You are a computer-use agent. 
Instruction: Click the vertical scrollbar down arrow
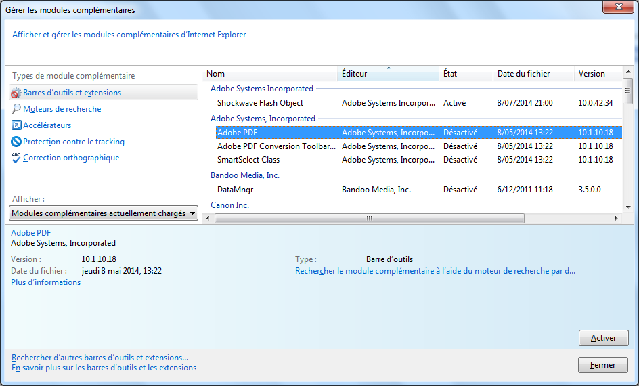click(628, 207)
